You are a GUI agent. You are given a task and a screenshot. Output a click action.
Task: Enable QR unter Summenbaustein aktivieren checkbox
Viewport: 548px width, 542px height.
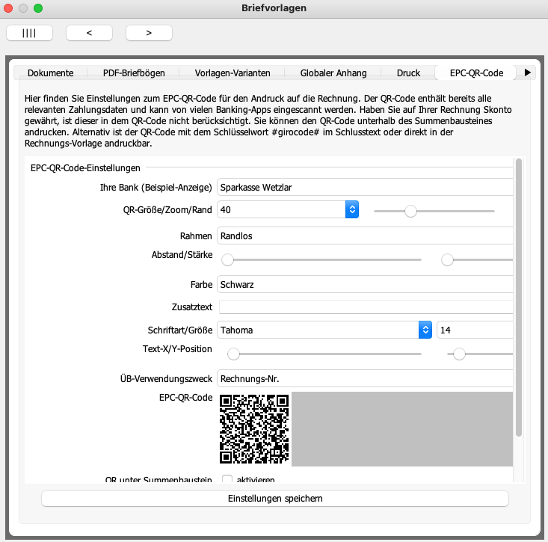[x=227, y=479]
